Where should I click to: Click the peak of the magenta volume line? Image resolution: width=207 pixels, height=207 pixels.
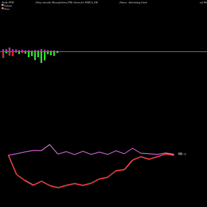(x=50, y=144)
